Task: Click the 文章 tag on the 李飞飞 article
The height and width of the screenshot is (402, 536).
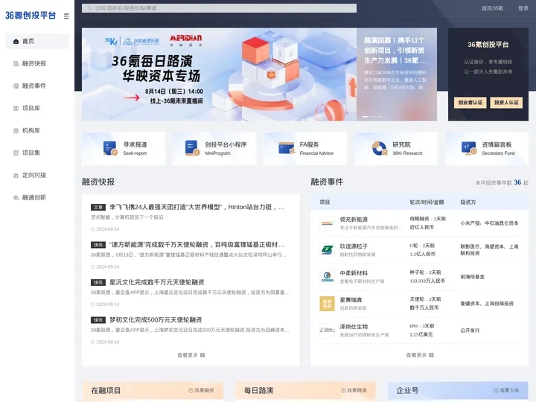Action: click(98, 207)
